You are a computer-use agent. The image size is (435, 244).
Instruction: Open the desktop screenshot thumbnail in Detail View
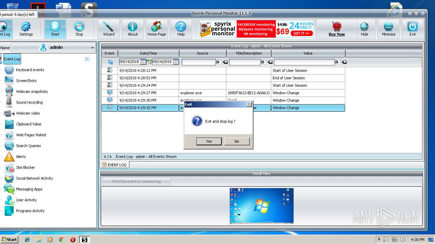pos(262,206)
